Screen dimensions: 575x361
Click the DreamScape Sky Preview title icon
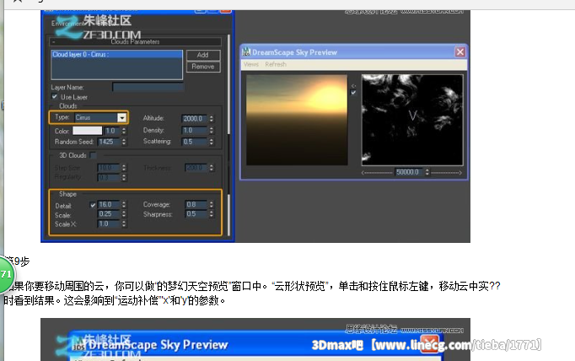pos(246,52)
